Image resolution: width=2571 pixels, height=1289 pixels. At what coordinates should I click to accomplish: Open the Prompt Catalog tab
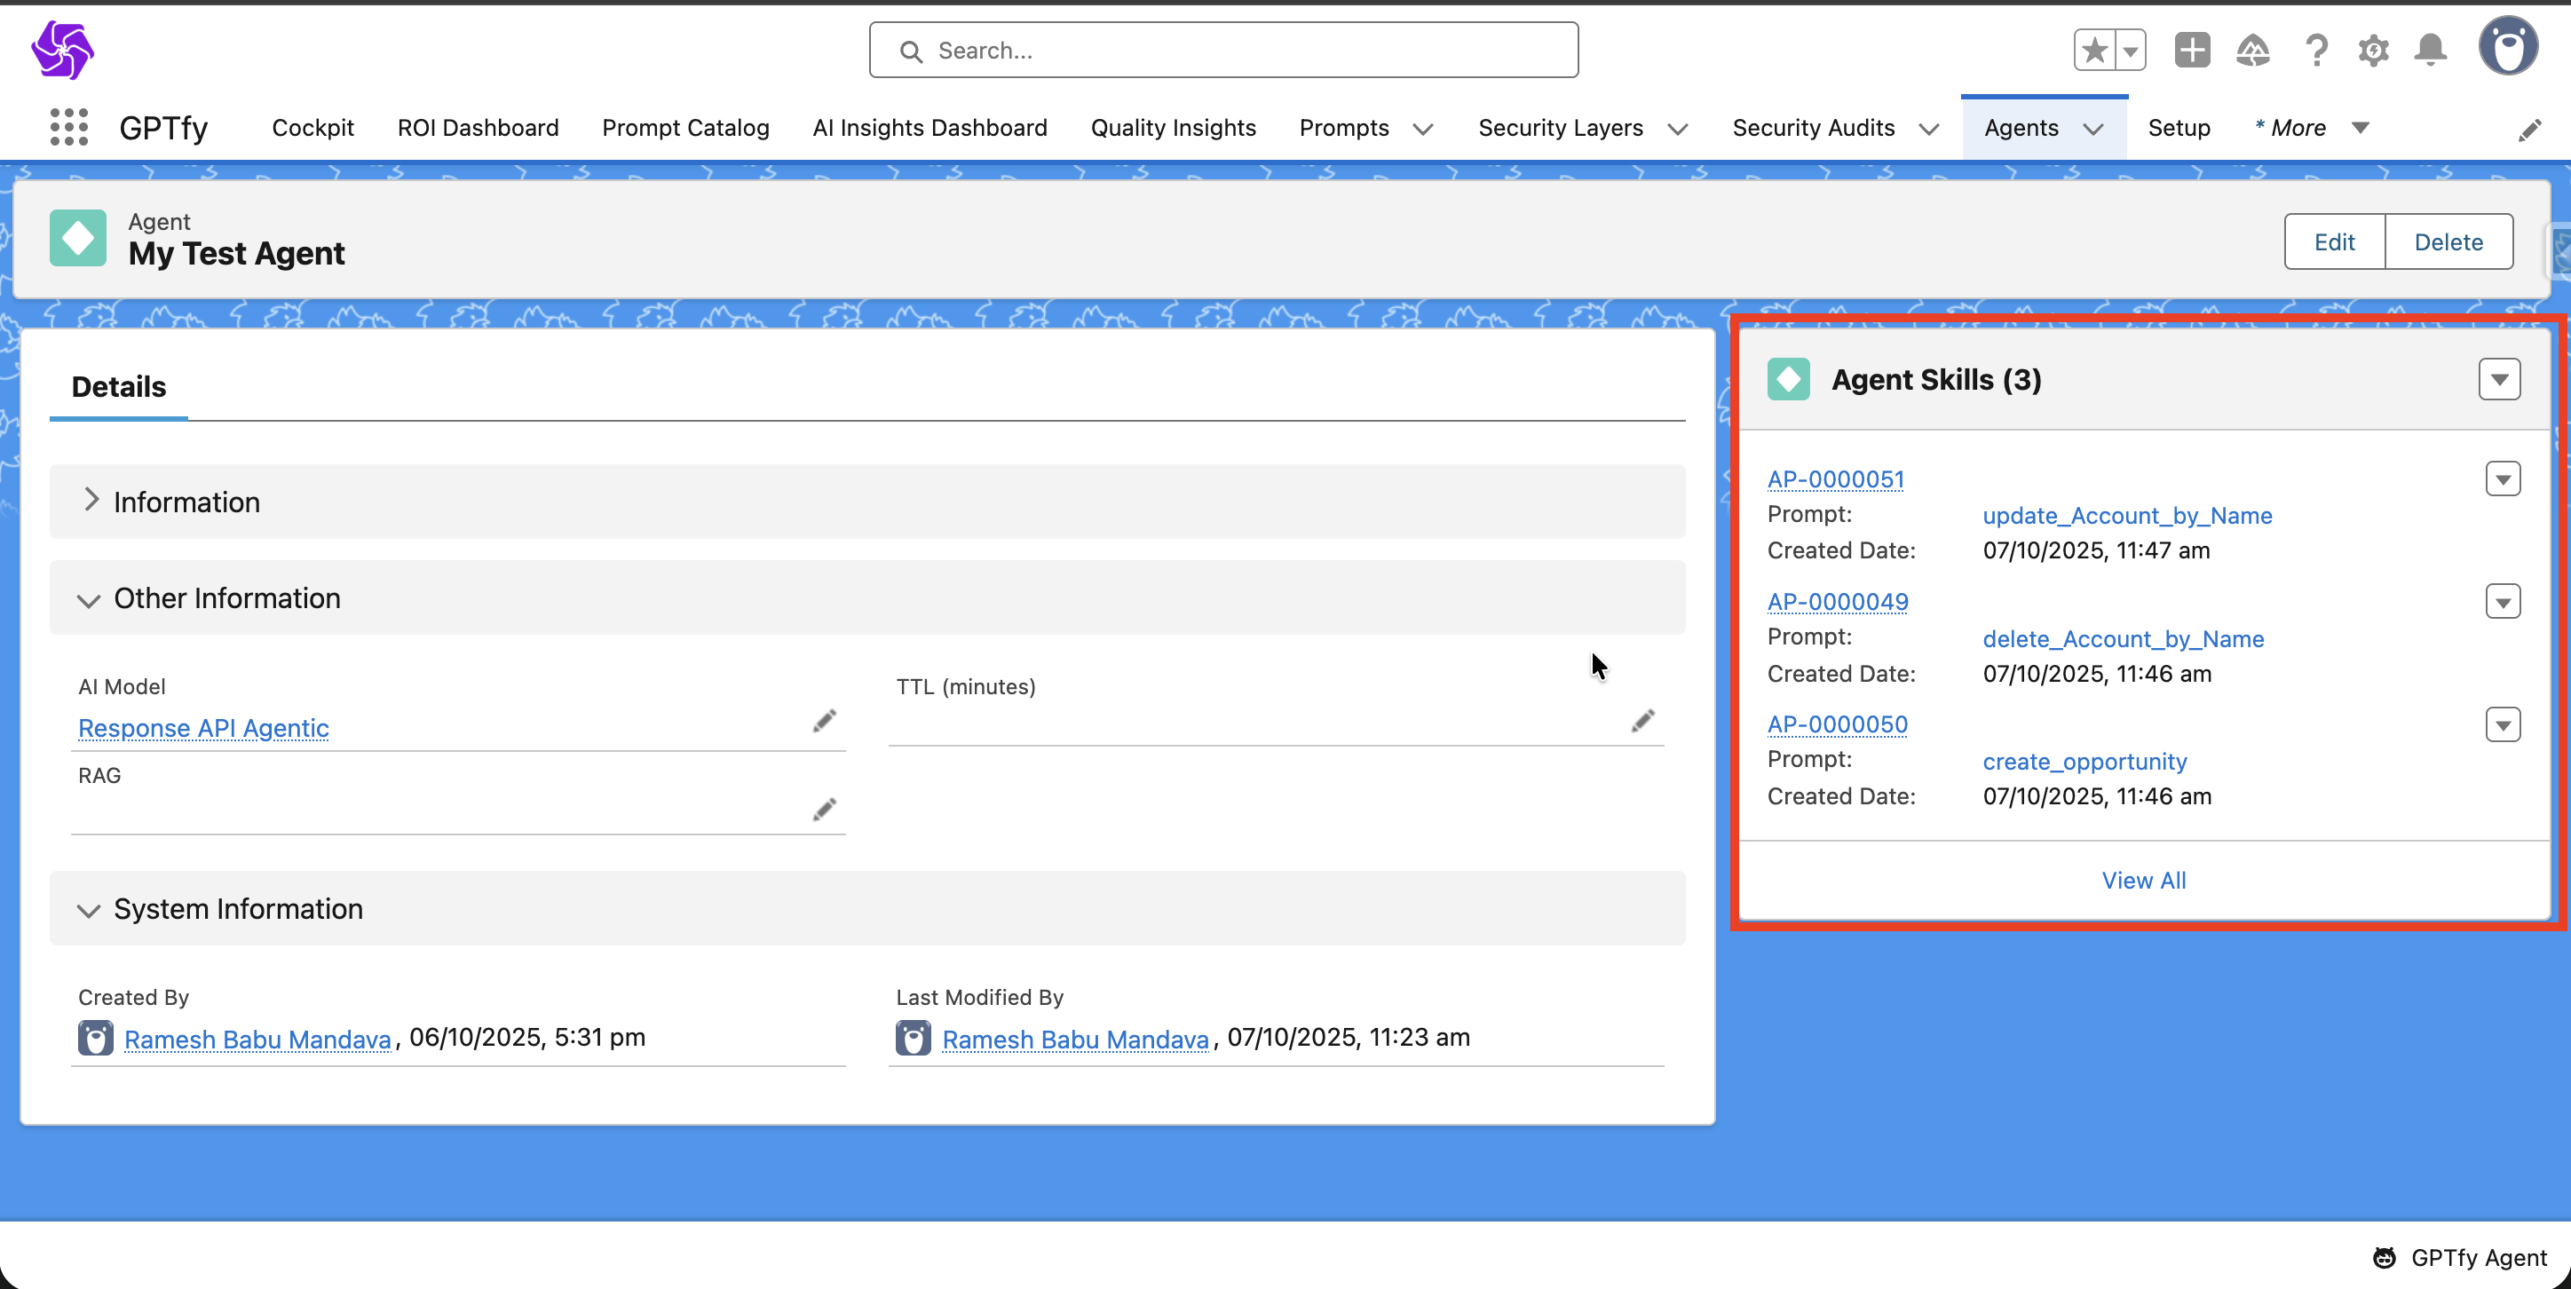click(684, 128)
